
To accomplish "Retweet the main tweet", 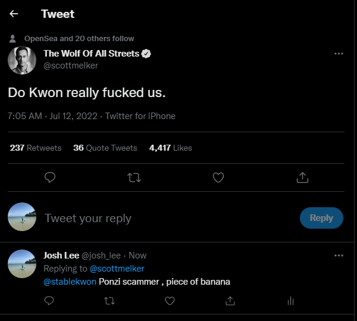I will (x=134, y=177).
